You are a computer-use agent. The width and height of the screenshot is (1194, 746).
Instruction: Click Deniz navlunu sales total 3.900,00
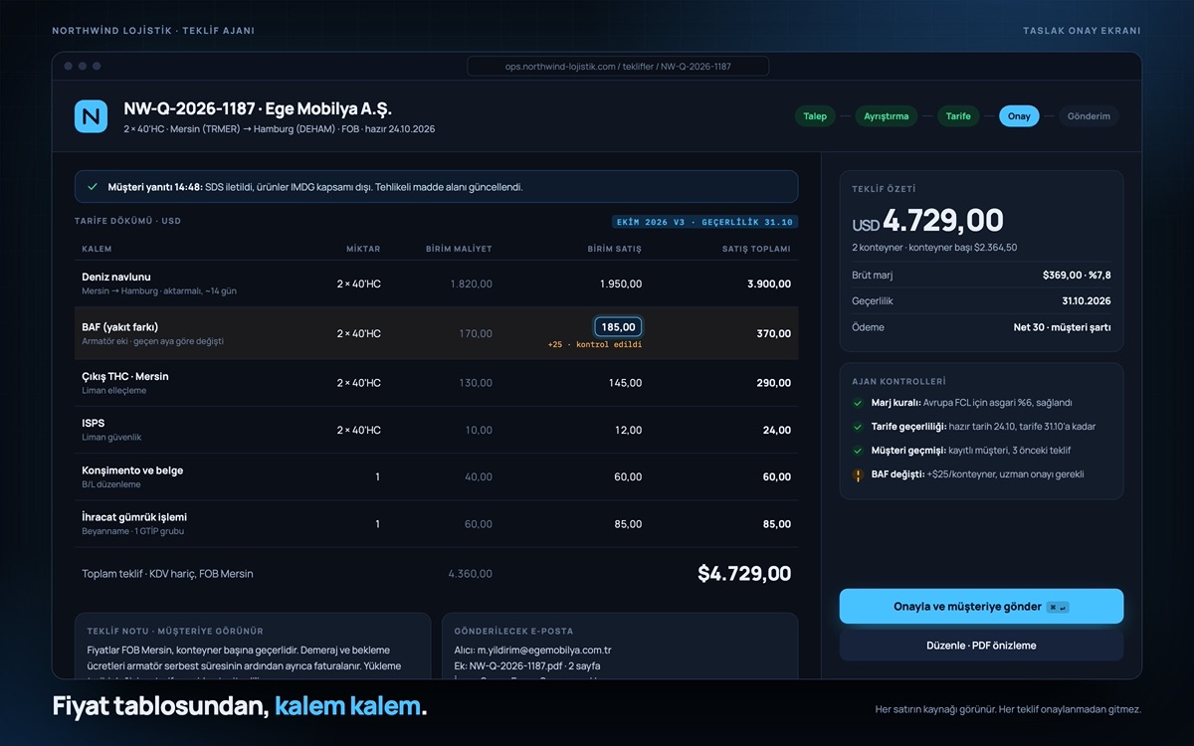click(769, 283)
